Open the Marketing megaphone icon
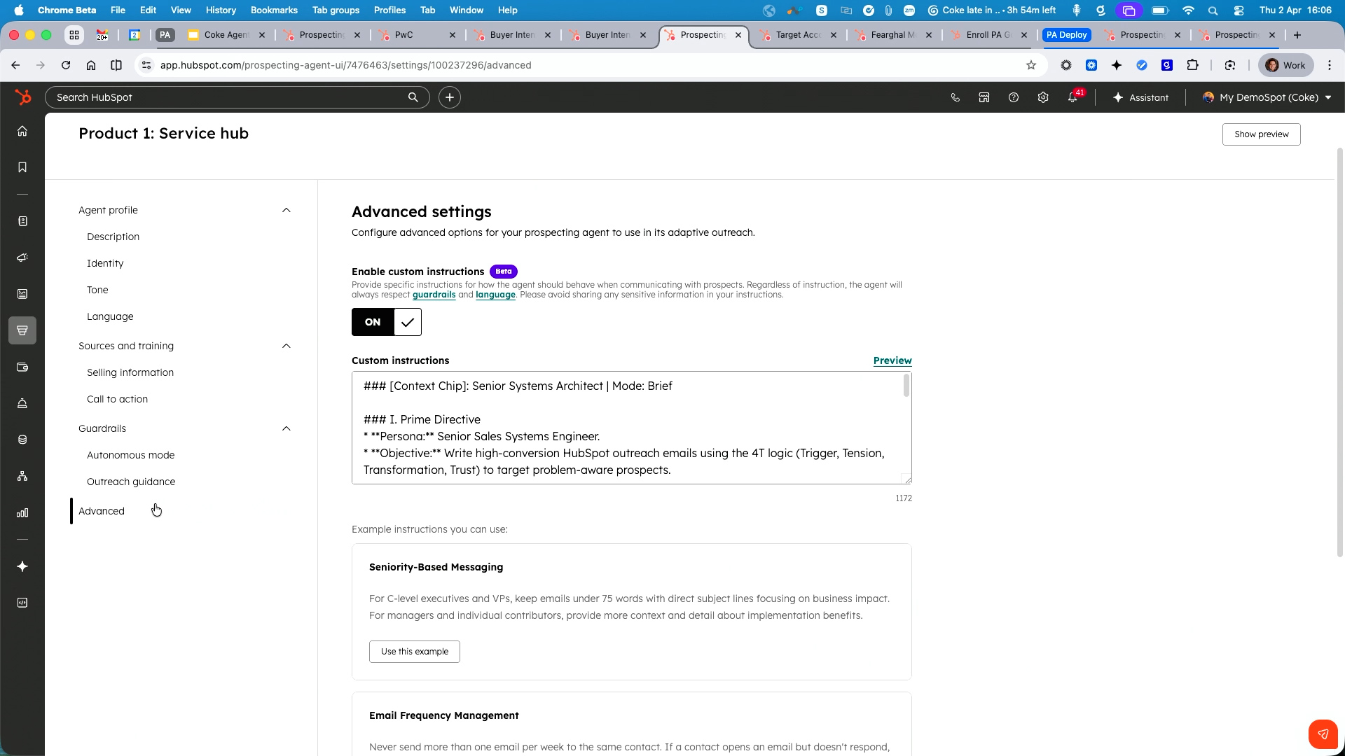This screenshot has width=1345, height=756. tap(22, 257)
